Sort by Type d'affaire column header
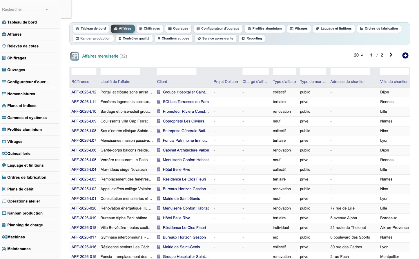Viewport: 419px width, 259px height. (x=284, y=82)
